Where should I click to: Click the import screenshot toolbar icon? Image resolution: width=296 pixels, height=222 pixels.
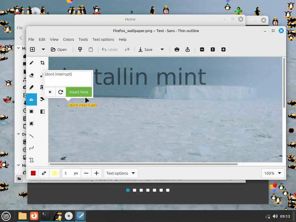coord(80,49)
